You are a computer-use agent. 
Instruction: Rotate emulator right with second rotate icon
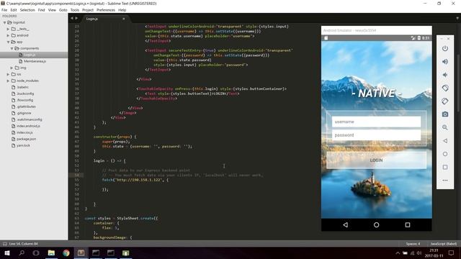coord(445,101)
